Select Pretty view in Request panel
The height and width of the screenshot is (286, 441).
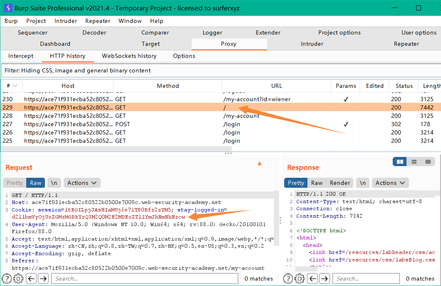tap(15, 183)
